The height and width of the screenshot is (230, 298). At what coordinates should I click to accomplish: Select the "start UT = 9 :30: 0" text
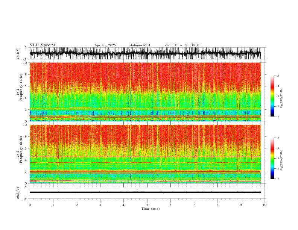pos(182,45)
